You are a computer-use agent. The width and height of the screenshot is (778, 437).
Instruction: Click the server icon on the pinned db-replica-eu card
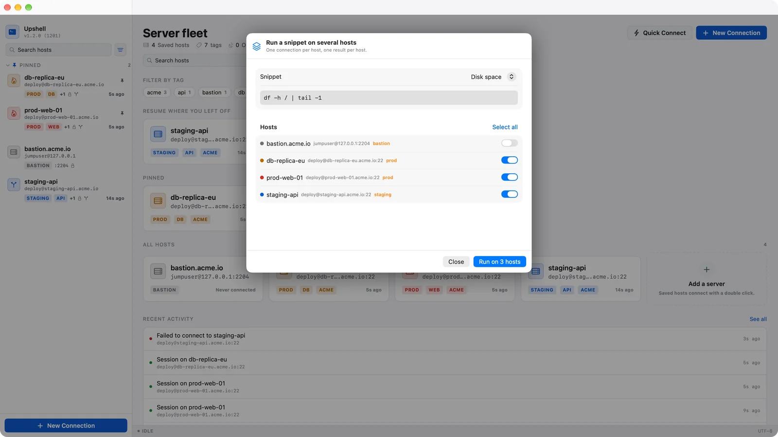tap(158, 200)
